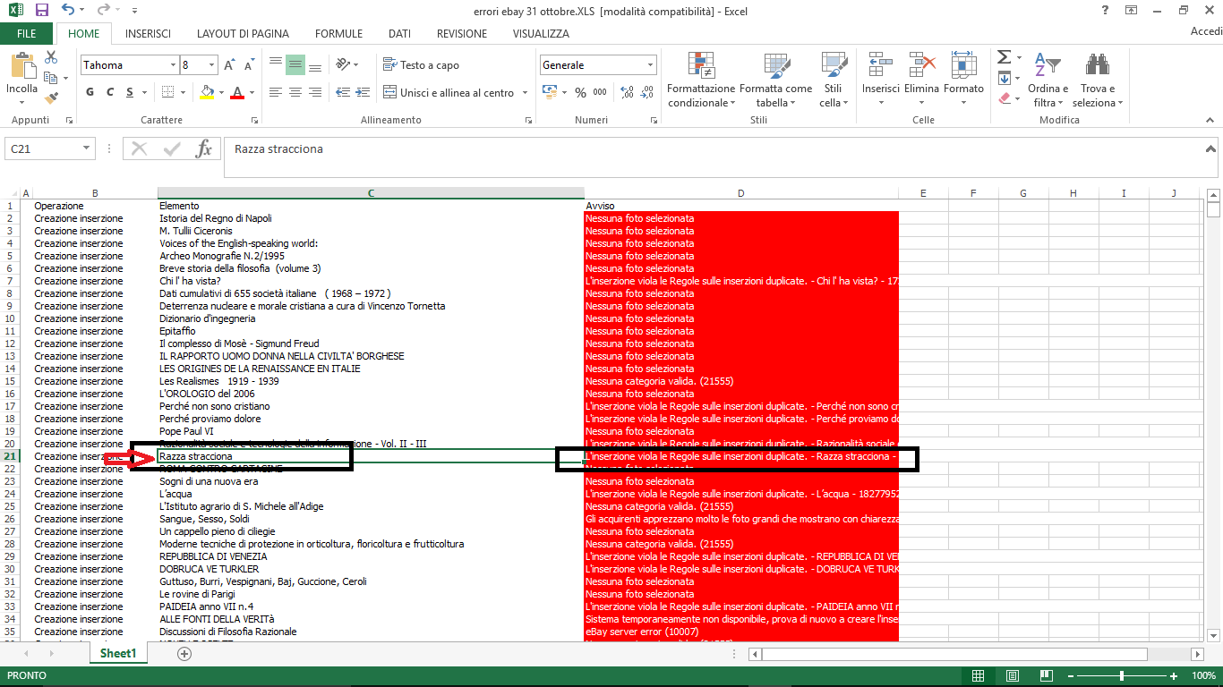1223x687 pixels.
Task: Switch to Page Break Preview in status bar
Action: click(1046, 675)
